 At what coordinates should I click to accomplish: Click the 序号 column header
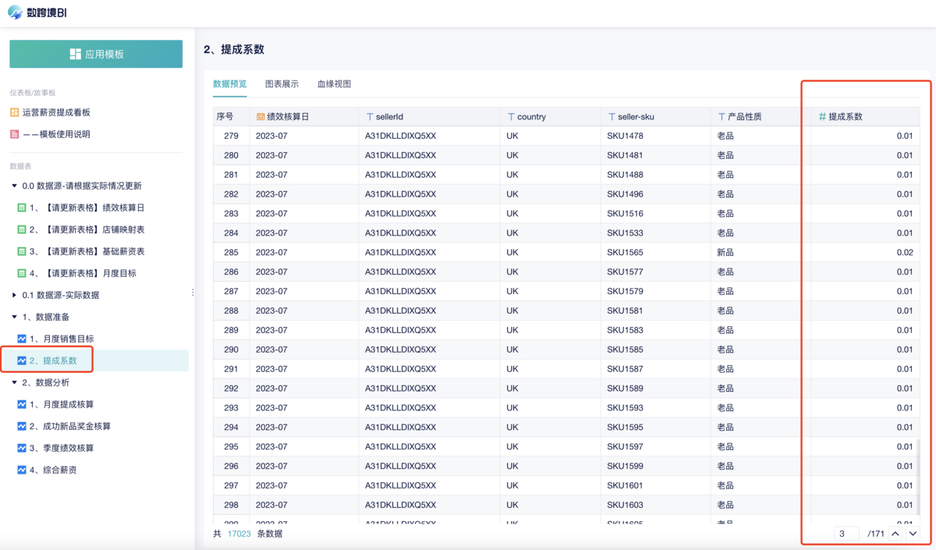pyautogui.click(x=231, y=116)
